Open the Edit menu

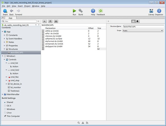tap(9, 6)
